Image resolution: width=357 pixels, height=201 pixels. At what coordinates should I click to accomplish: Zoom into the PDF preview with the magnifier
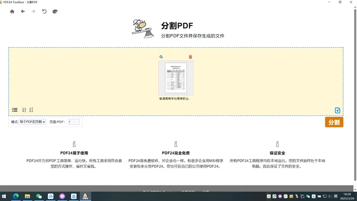point(161,57)
